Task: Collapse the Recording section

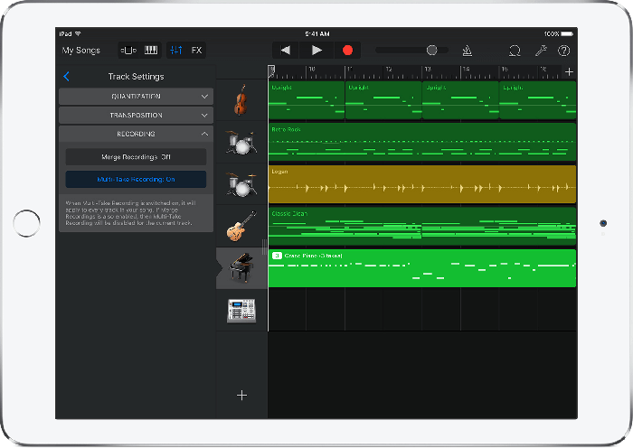Action: click(x=136, y=134)
